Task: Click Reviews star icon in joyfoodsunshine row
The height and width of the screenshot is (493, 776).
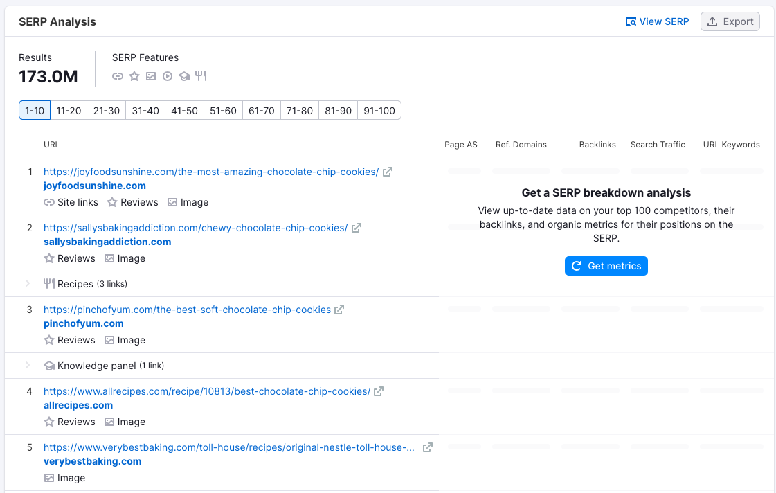Action: pos(112,202)
